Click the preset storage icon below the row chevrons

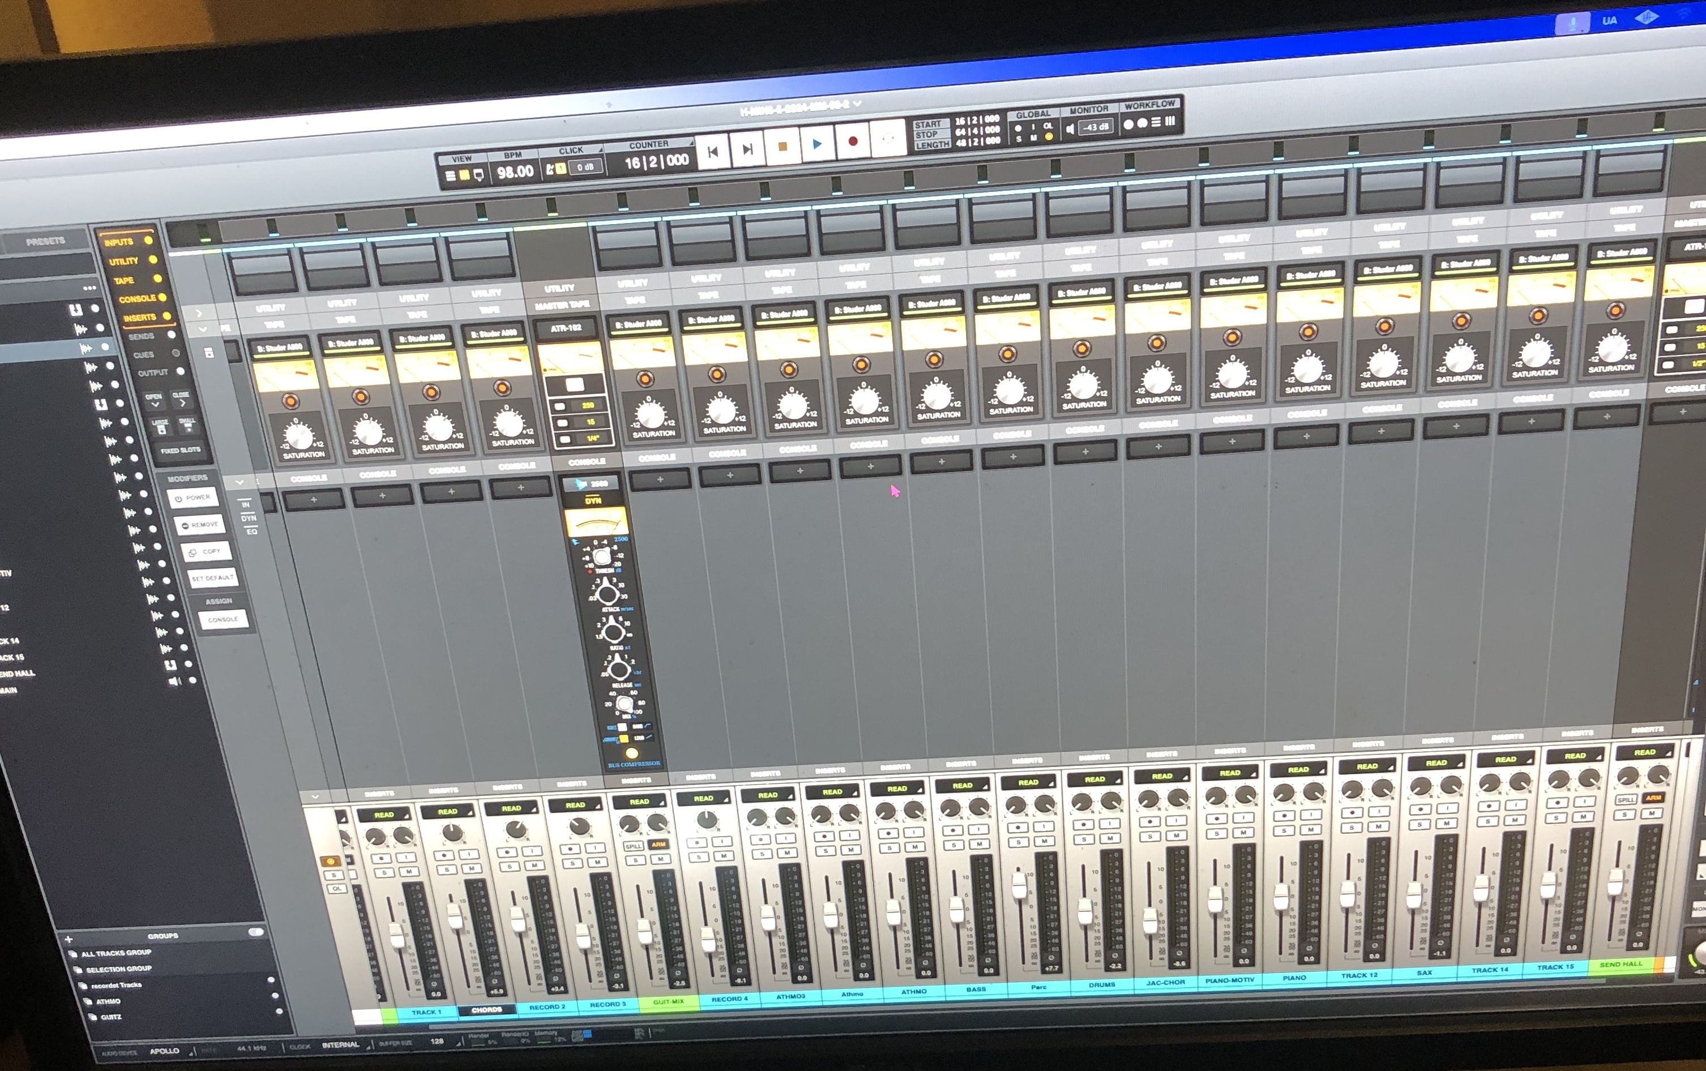[209, 353]
